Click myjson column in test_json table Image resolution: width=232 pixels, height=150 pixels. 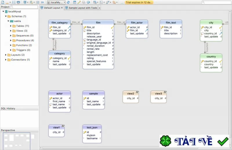(x=91, y=135)
